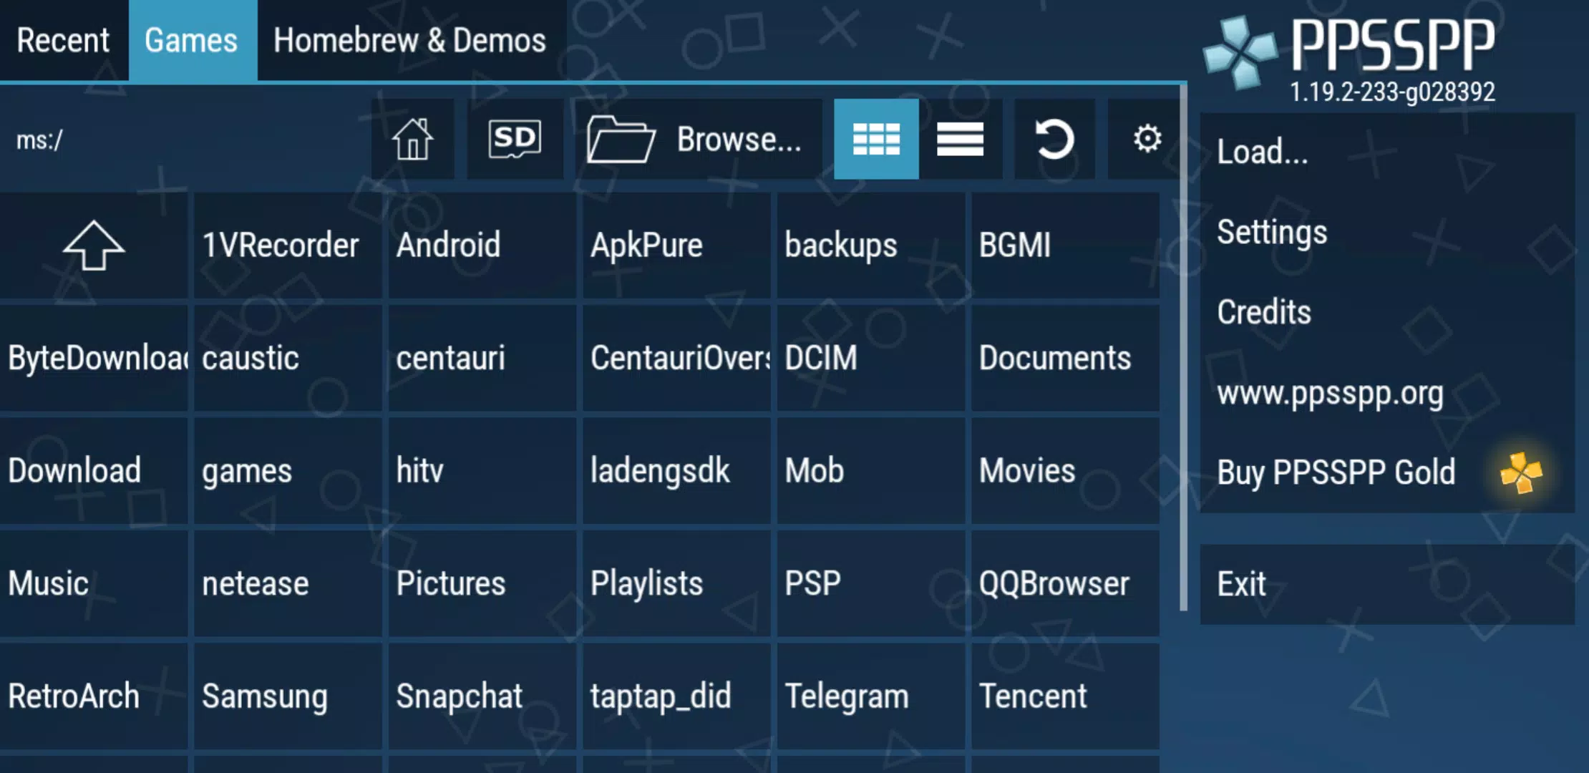Viewport: 1589px width, 773px height.
Task: Click the home directory icon
Action: 412,139
